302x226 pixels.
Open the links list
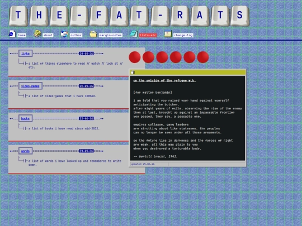coord(25,54)
